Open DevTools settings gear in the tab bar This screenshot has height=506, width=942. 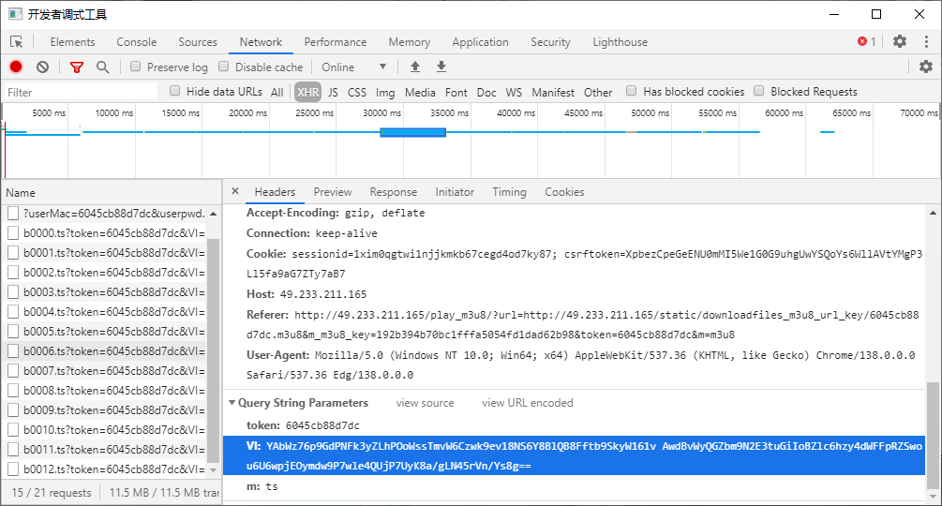coord(899,42)
